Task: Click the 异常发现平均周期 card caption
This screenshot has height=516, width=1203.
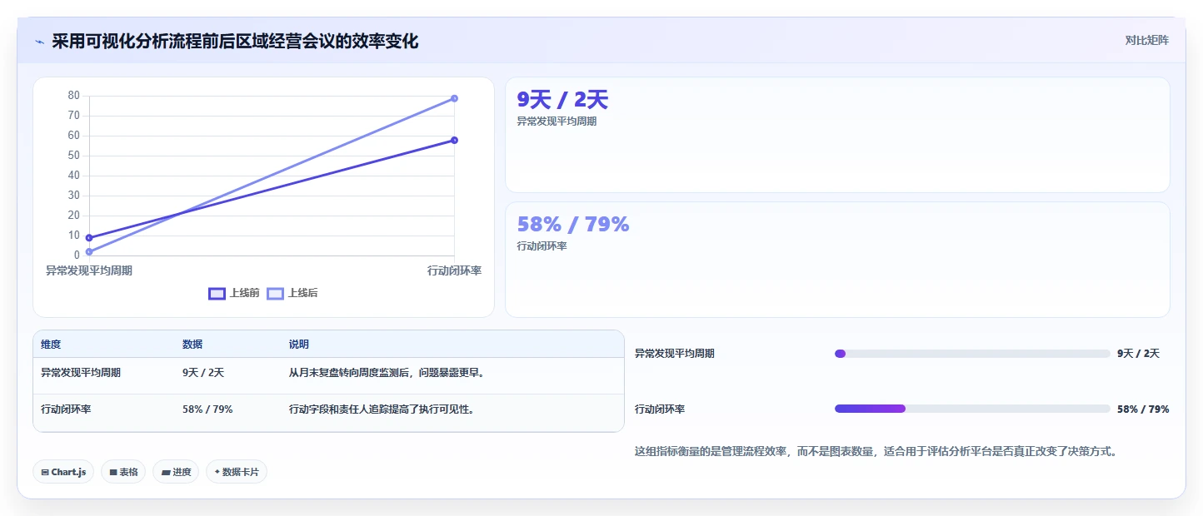Action: 557,122
